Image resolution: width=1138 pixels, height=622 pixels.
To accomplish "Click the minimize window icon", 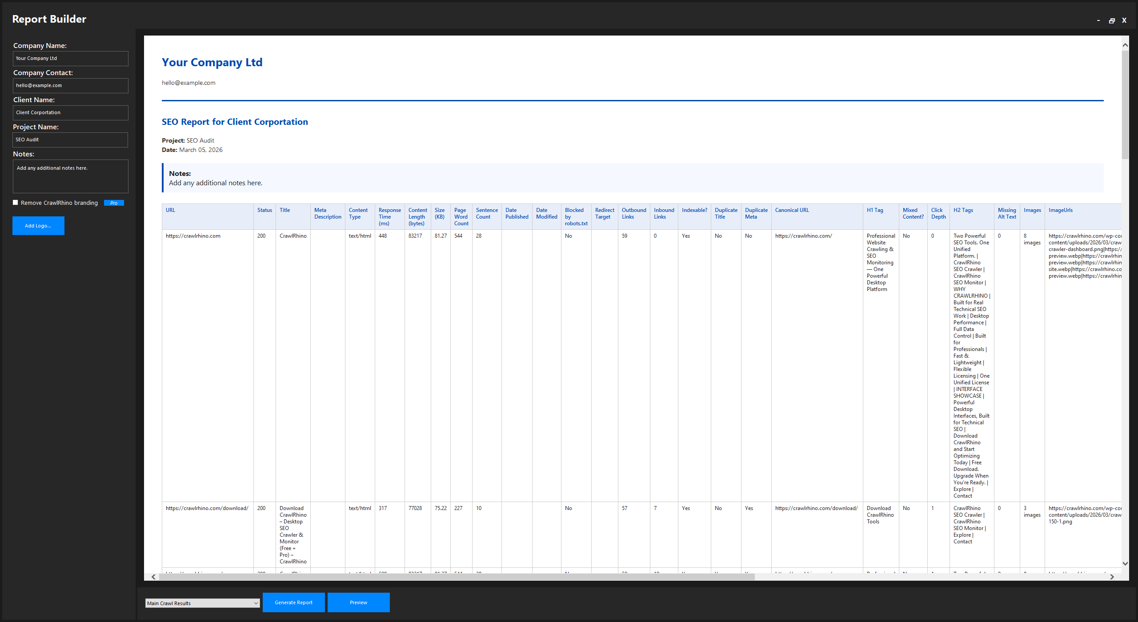I will (1098, 20).
